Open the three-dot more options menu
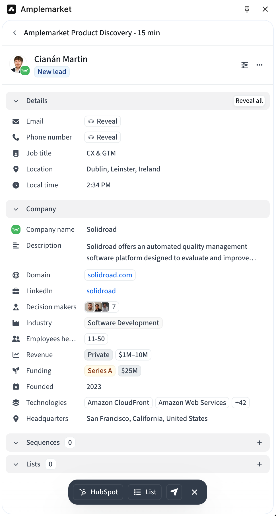 pos(259,65)
